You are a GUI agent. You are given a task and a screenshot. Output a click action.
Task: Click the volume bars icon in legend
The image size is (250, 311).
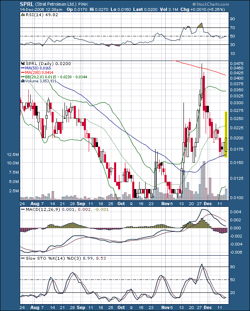tap(23, 81)
